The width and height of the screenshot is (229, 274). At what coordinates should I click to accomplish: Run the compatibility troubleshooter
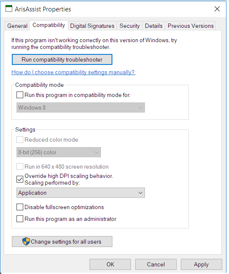(62, 59)
